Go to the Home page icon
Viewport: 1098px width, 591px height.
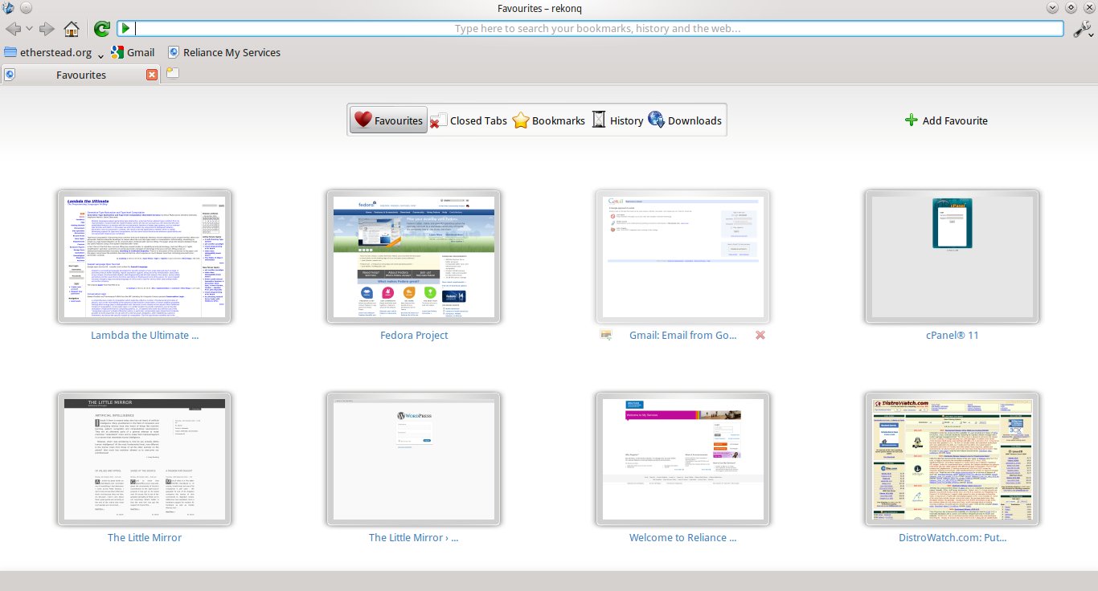pyautogui.click(x=72, y=29)
